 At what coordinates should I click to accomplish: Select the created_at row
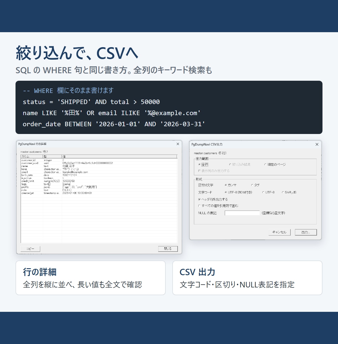[99, 193]
